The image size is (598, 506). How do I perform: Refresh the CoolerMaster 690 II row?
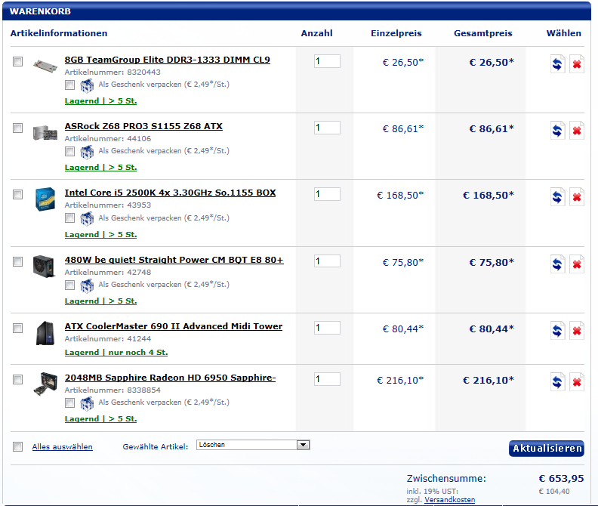point(557,331)
